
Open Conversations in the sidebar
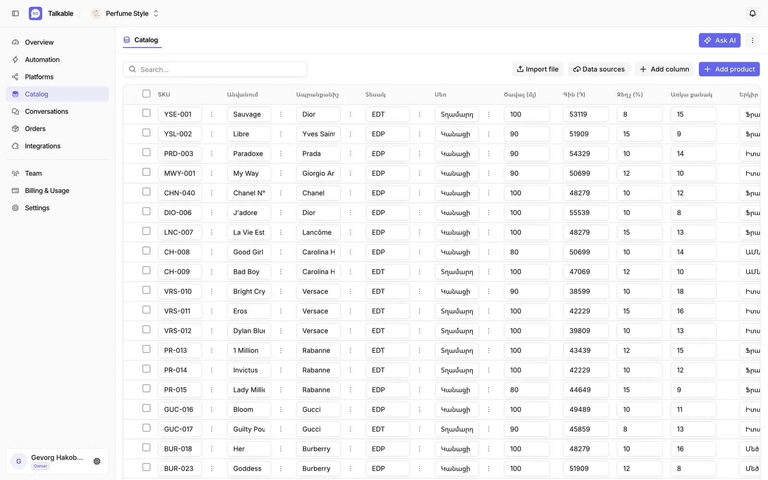click(58, 111)
